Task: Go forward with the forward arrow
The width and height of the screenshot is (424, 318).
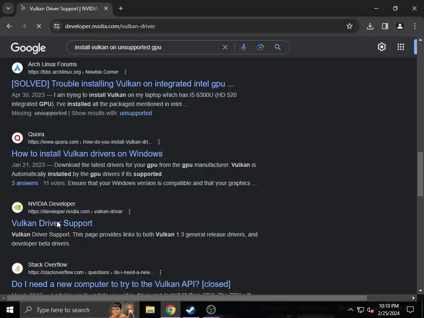Action: [x=24, y=26]
